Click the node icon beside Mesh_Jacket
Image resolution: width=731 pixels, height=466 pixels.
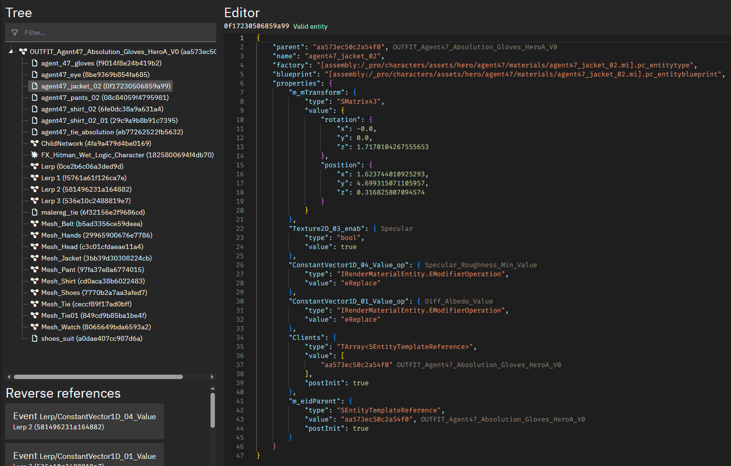point(34,258)
